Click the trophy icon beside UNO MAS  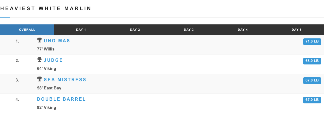(x=40, y=40)
